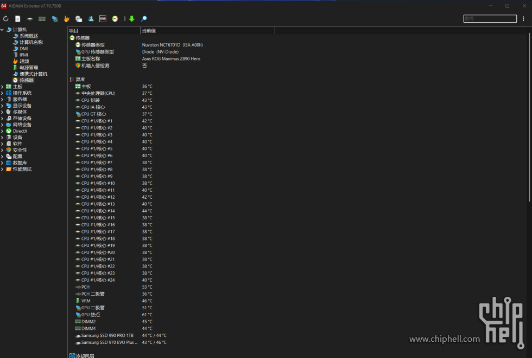Select 电源管理 in the tree
532x358 pixels.
26,68
